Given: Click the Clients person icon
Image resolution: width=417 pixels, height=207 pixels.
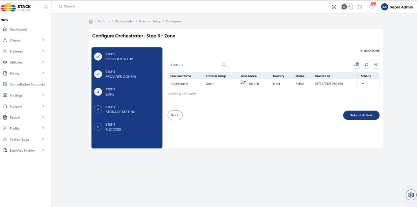Looking at the screenshot, I should pos(5,40).
